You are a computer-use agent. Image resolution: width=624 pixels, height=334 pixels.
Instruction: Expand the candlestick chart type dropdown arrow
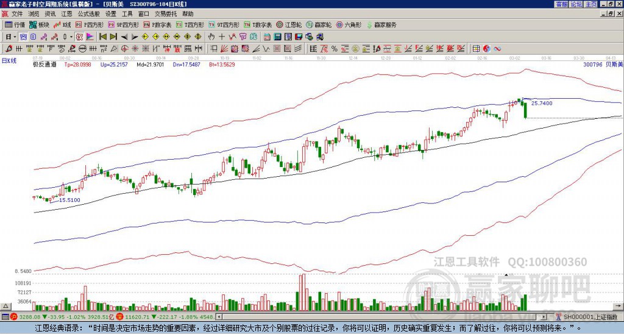click(71, 37)
